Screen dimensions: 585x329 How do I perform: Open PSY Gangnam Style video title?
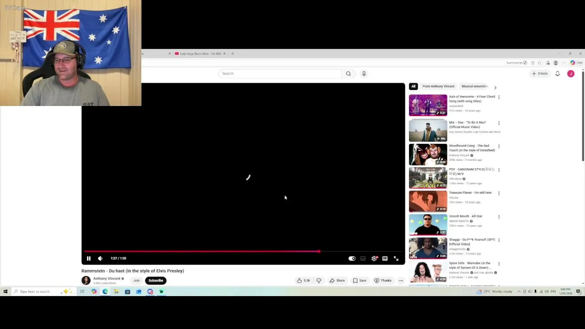[x=471, y=171]
